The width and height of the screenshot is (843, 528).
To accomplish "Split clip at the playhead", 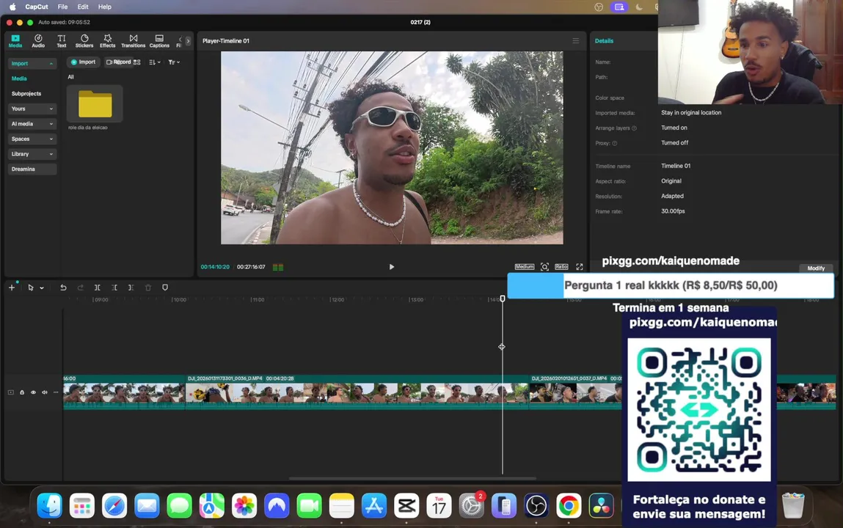I will [98, 287].
